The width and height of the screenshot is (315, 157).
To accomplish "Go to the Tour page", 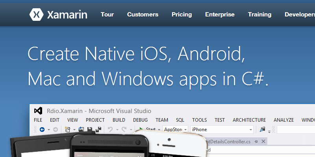I will click(x=107, y=15).
